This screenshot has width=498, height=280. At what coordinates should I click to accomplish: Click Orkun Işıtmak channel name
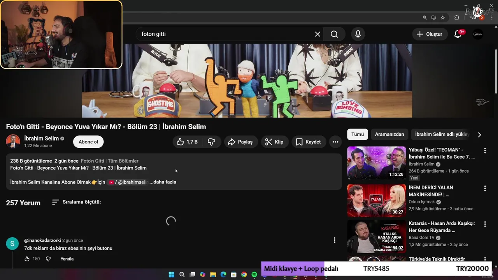[422, 202]
